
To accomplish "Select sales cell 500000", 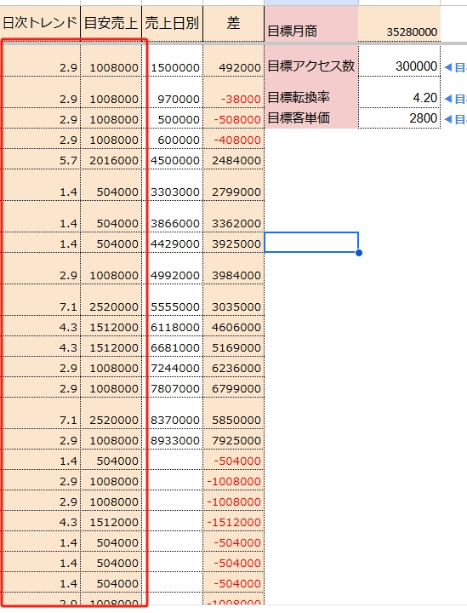I will [x=172, y=118].
